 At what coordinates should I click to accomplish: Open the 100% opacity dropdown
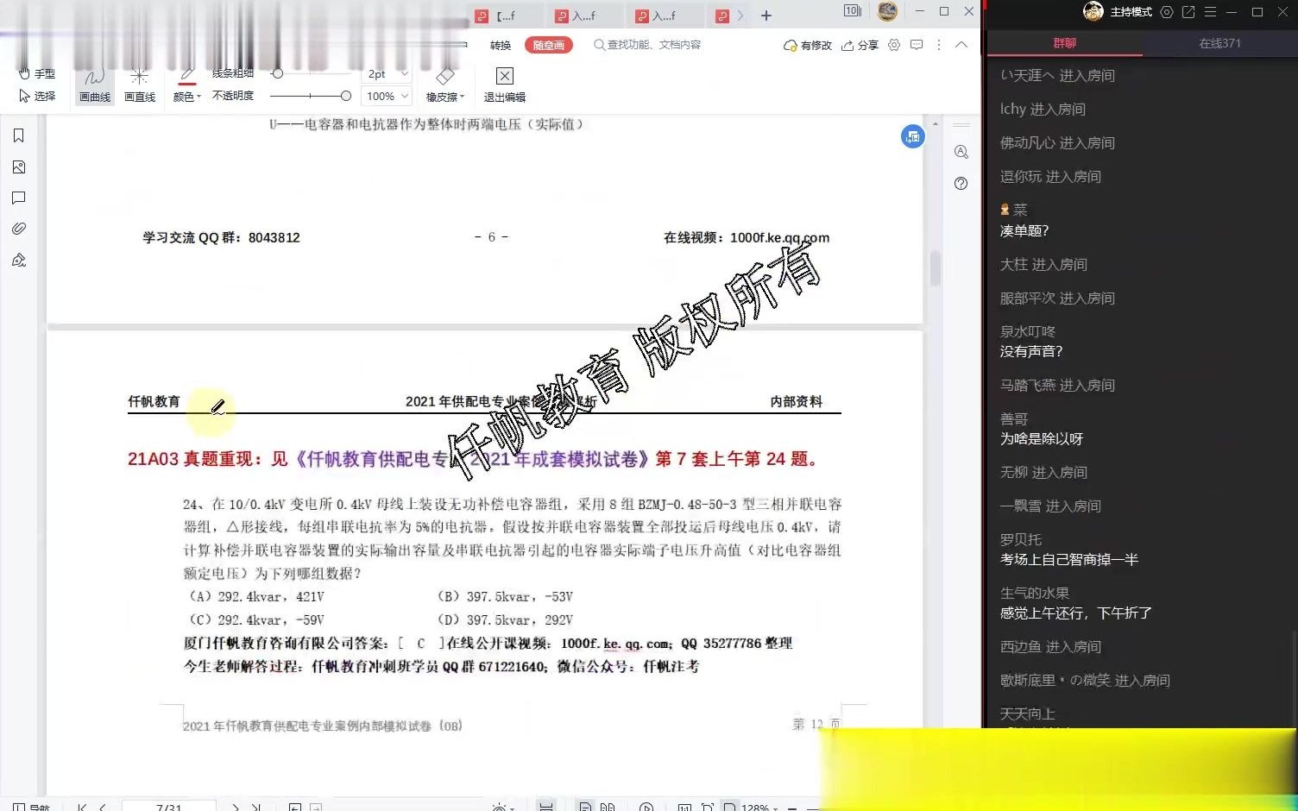[387, 96]
